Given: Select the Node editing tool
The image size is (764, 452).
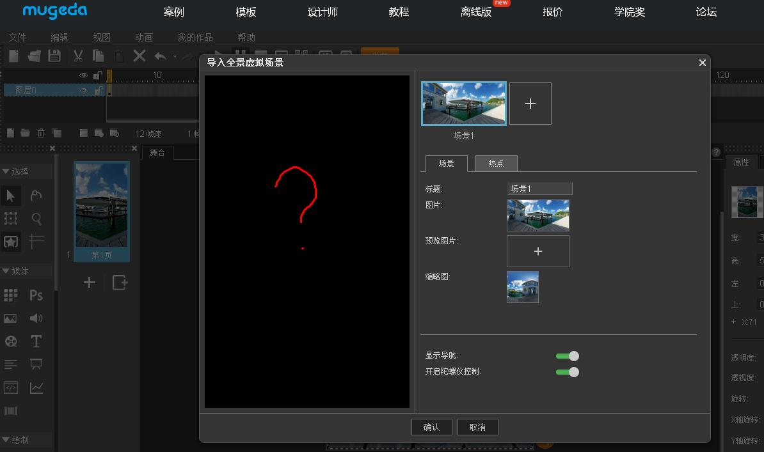Looking at the screenshot, I should (36, 196).
